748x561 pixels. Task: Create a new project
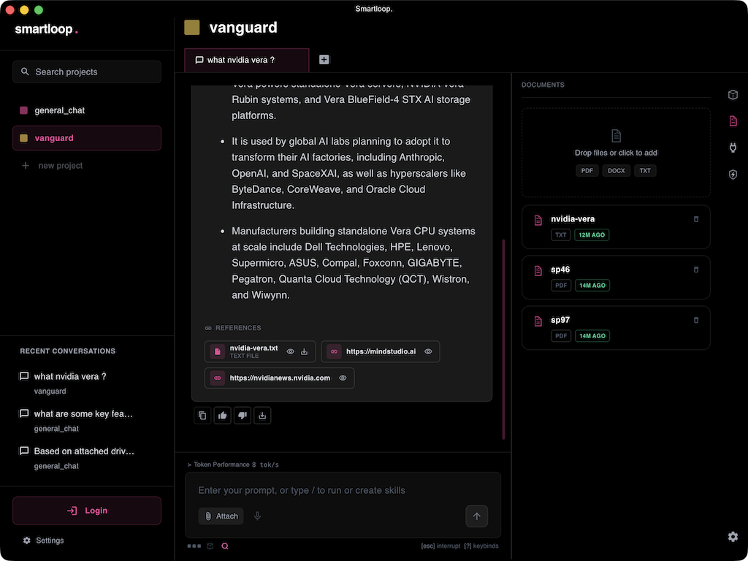point(53,166)
